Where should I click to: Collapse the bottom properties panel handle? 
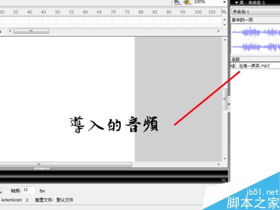pos(41,169)
